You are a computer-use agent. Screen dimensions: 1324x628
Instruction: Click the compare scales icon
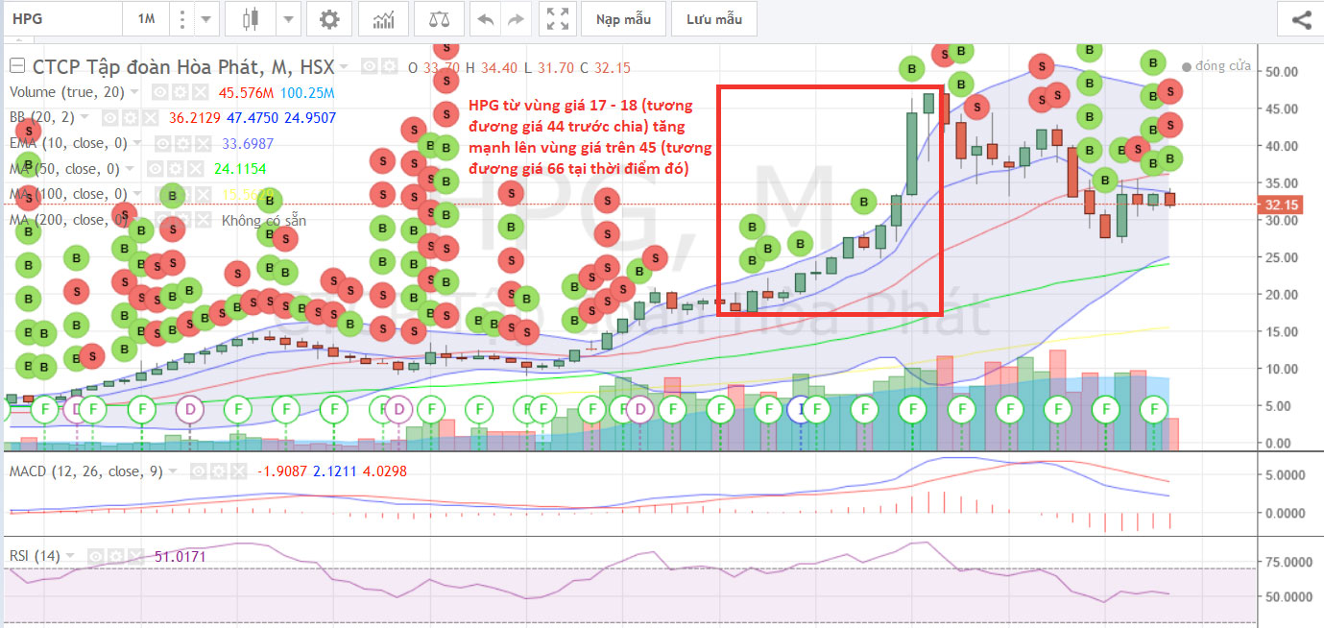click(x=439, y=18)
